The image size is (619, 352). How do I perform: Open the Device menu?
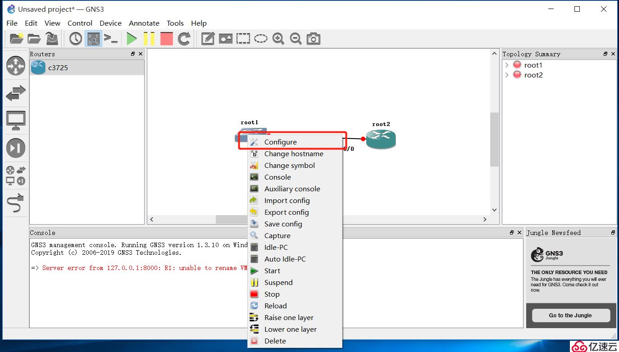(110, 23)
